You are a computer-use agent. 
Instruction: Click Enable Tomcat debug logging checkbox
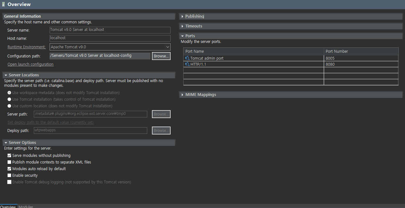click(9, 182)
